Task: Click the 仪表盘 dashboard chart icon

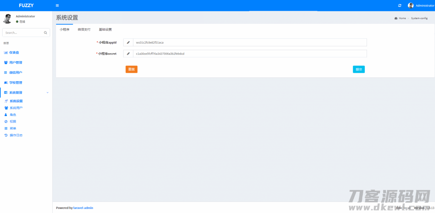Action: click(6, 52)
